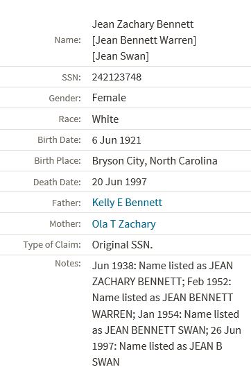
Task: Click the Type of Claim label
Action: click(52, 245)
